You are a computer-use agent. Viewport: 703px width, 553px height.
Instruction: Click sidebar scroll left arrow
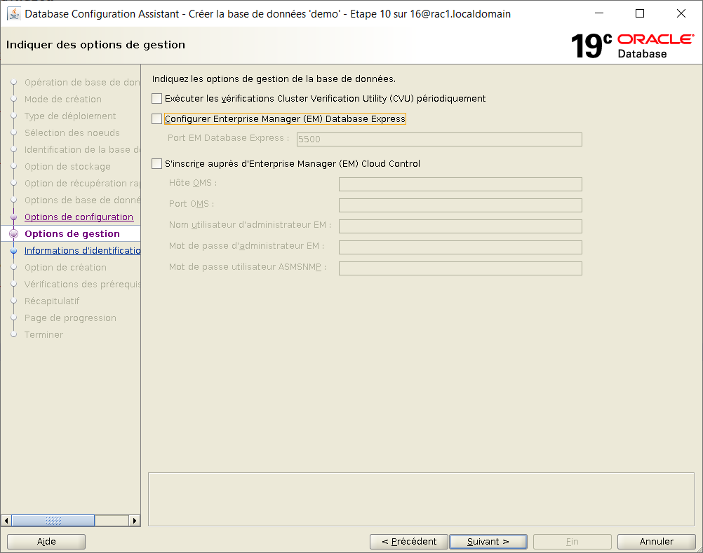click(6, 520)
